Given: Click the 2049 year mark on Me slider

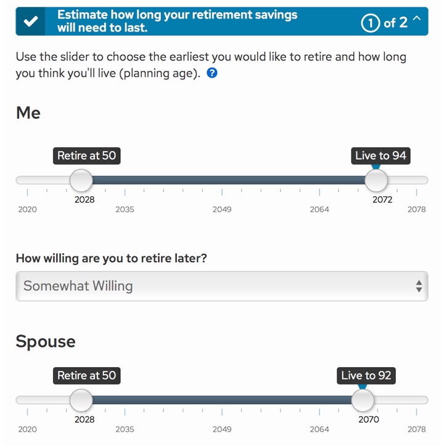Looking at the screenshot, I should click(222, 209).
